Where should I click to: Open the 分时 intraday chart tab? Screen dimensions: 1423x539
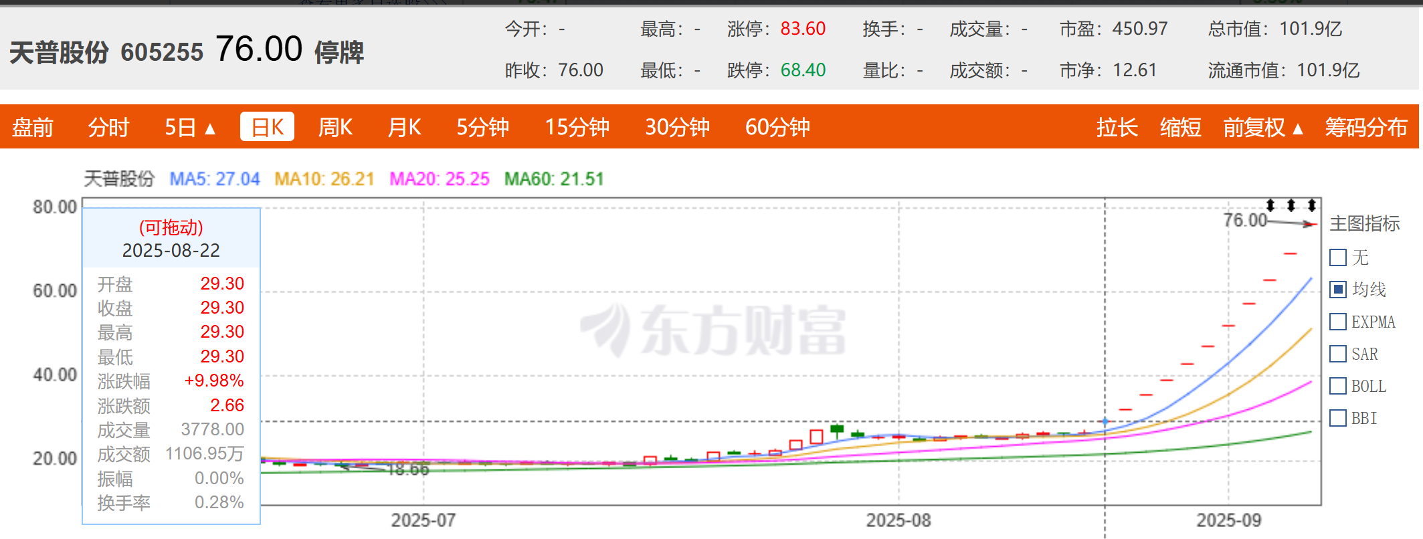(108, 126)
